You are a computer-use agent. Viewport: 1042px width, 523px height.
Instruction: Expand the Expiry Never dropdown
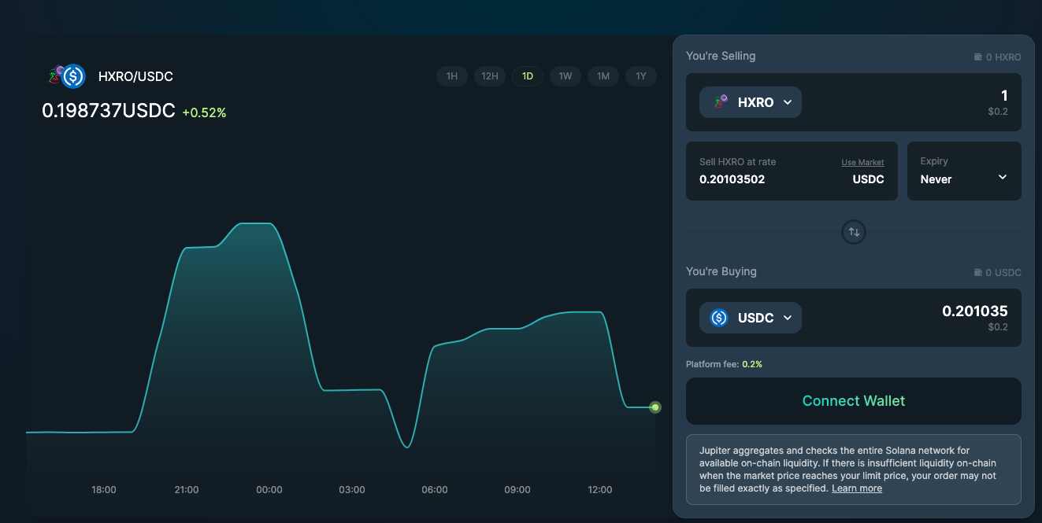964,171
